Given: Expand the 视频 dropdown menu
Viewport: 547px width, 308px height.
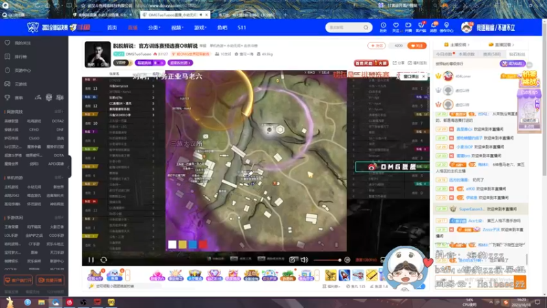Looking at the screenshot, I should (177, 27).
